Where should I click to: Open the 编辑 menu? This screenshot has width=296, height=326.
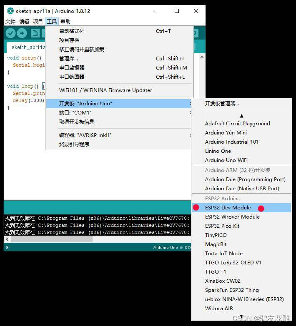24,21
